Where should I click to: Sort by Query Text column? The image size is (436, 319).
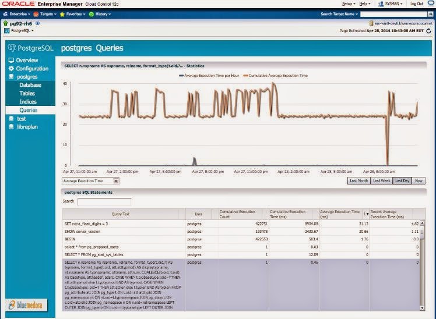(x=121, y=214)
